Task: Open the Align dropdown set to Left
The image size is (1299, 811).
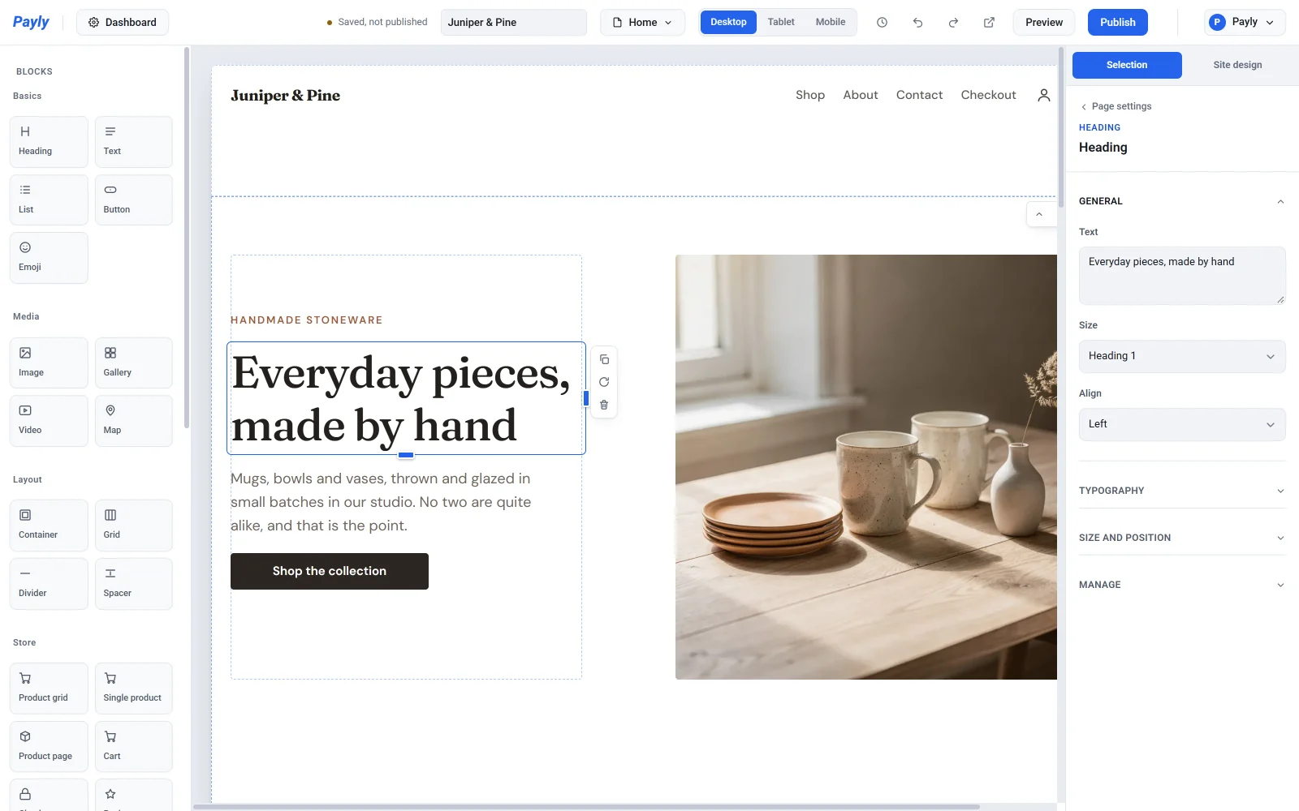Action: (x=1182, y=424)
